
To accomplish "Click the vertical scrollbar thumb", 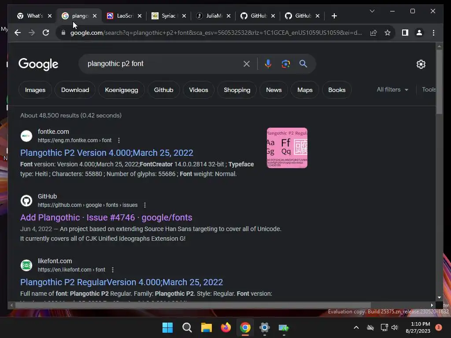I will (439, 82).
